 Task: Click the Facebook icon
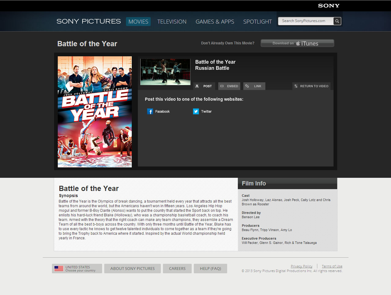150,111
